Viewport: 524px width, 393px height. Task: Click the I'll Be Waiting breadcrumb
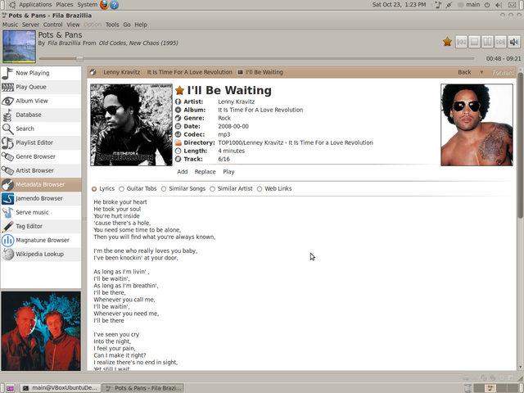[264, 72]
